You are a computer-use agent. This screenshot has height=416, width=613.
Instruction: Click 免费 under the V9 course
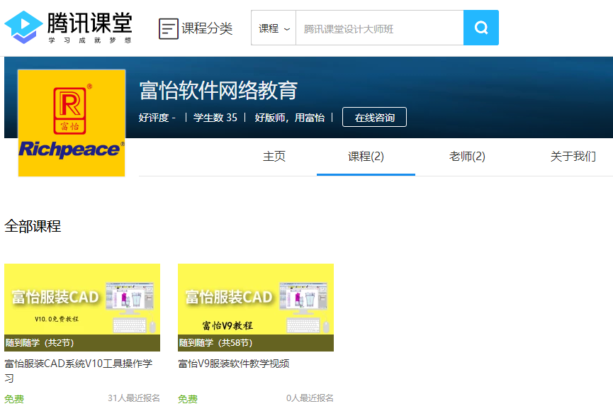186,398
